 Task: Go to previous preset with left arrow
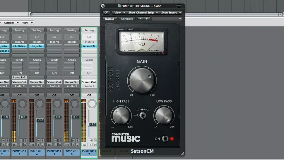coord(141,19)
